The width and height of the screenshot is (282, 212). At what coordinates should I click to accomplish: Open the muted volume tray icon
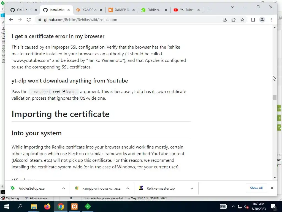246,207
